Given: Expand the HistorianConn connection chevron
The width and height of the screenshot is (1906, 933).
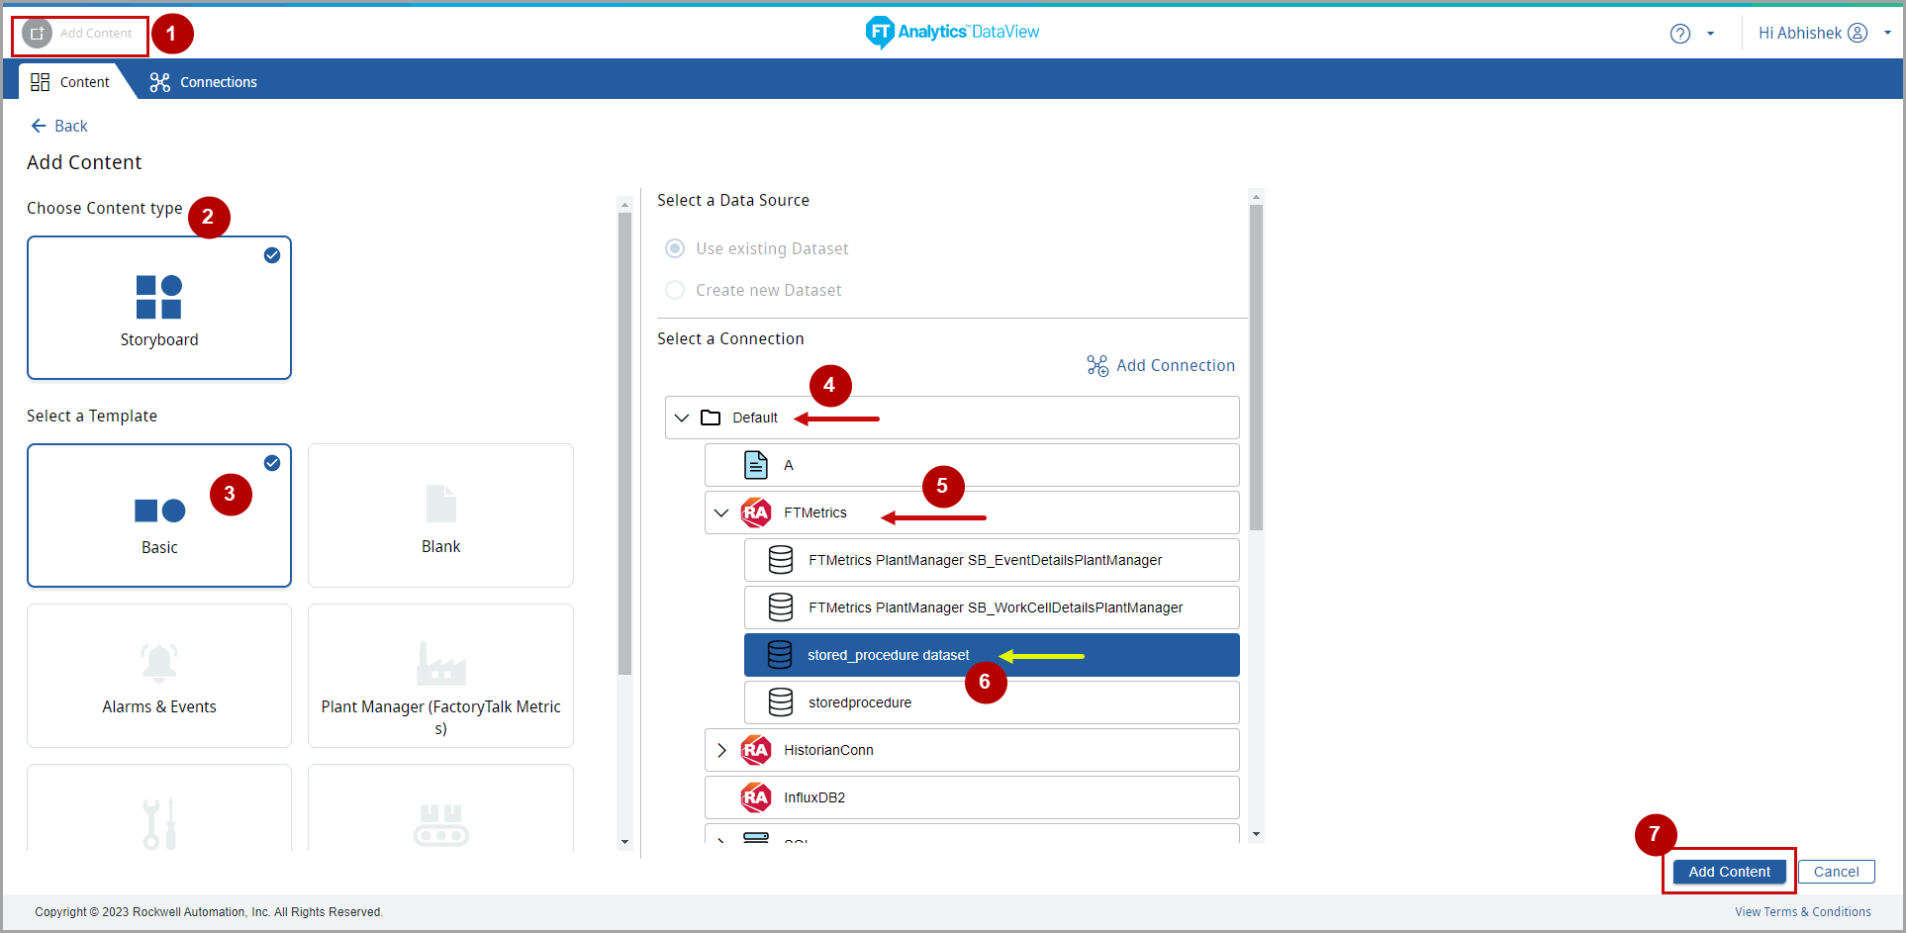Looking at the screenshot, I should (721, 750).
